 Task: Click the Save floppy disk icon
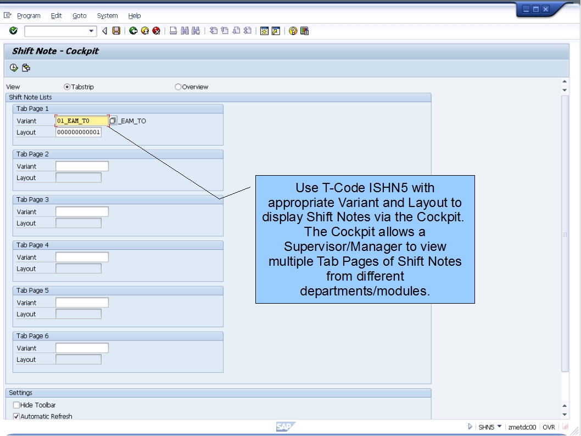point(116,31)
